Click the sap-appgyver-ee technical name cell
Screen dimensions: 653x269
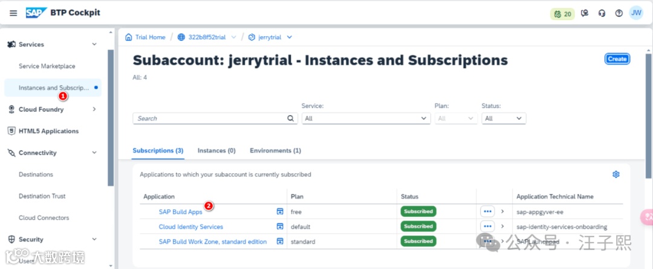[540, 212]
